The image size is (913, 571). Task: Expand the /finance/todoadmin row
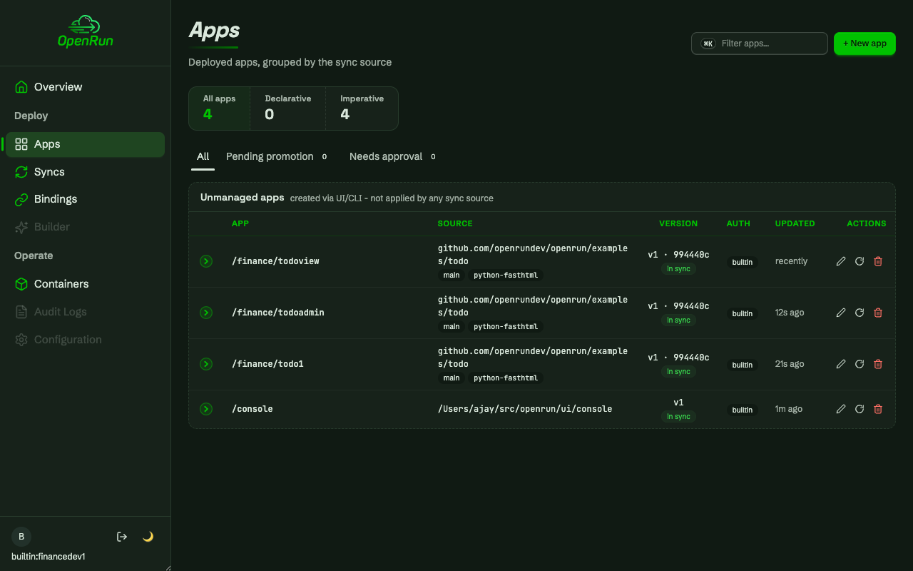point(206,313)
